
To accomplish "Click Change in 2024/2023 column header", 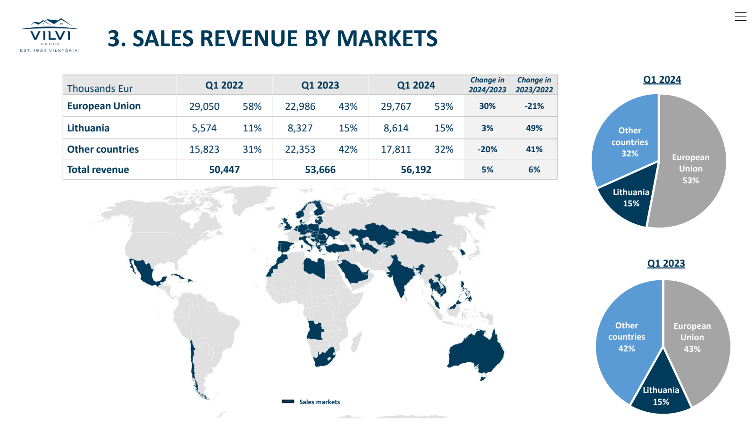I will click(x=487, y=85).
